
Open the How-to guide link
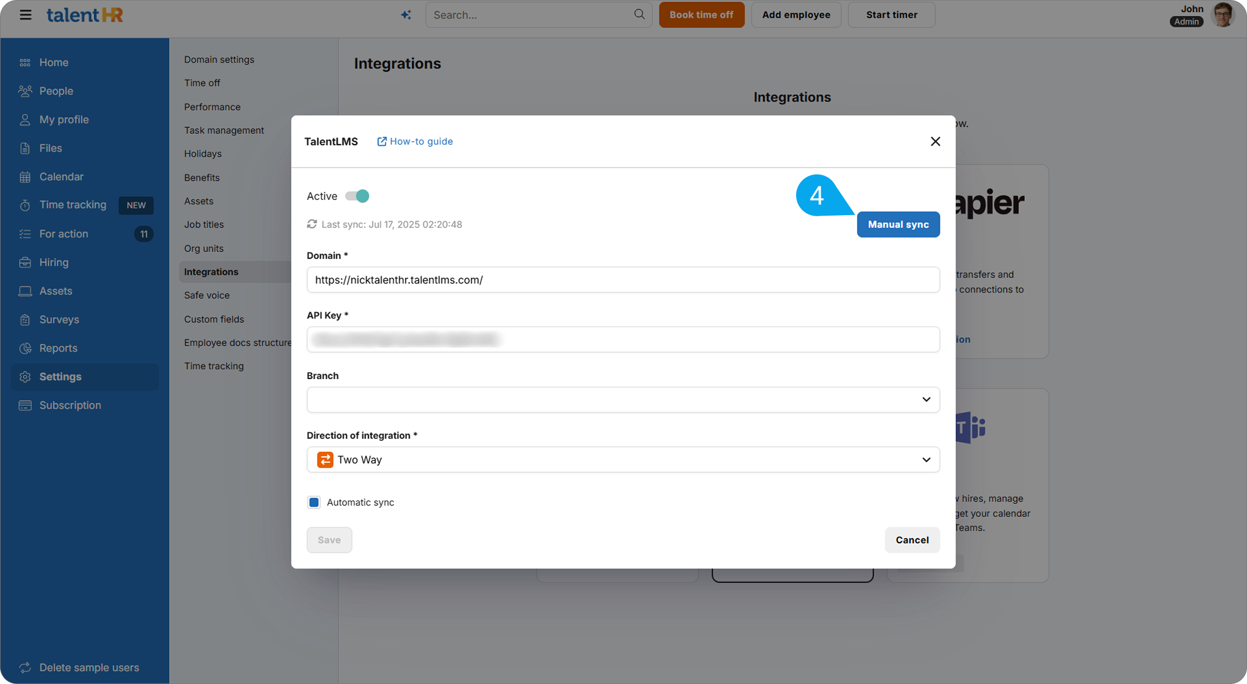click(x=421, y=141)
